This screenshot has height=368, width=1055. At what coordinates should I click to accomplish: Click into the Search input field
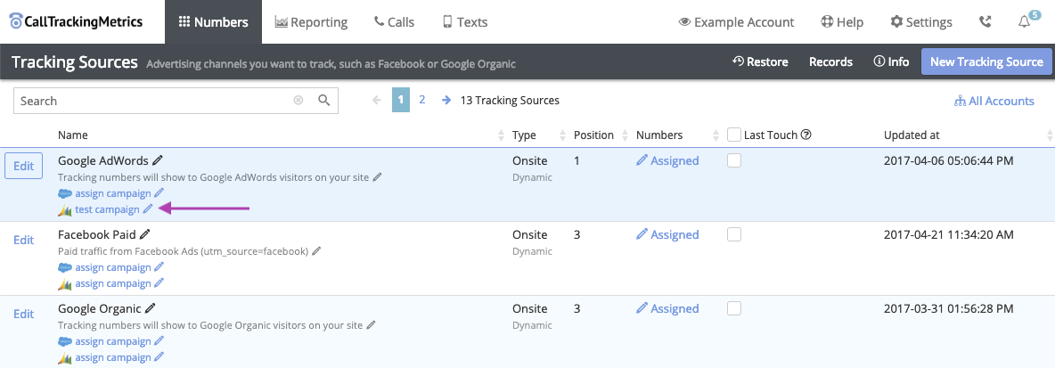[x=151, y=101]
